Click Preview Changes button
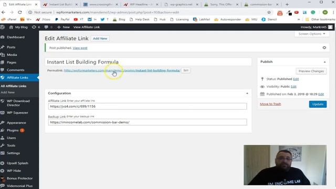Screen dimensions: 336x189 tap(311, 71)
